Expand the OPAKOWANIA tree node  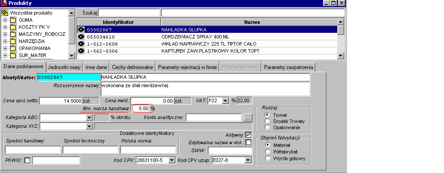tap(5, 48)
